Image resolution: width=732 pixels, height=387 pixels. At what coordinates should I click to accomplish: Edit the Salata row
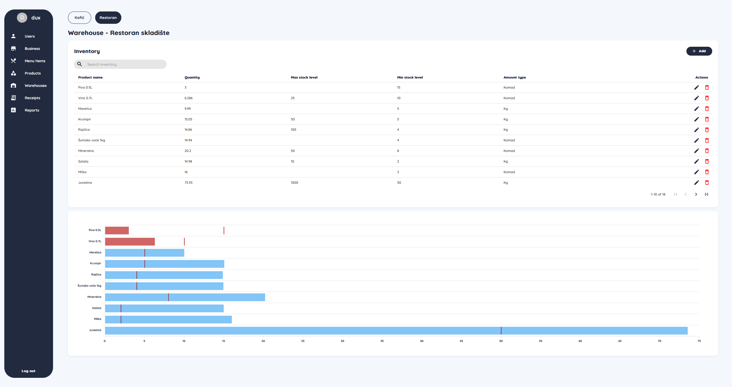click(x=696, y=161)
